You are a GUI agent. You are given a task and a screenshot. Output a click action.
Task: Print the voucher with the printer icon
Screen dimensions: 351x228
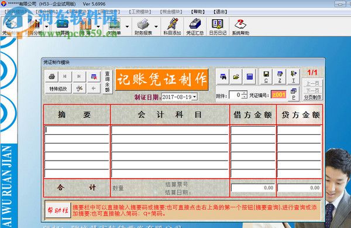pyautogui.click(x=51, y=76)
